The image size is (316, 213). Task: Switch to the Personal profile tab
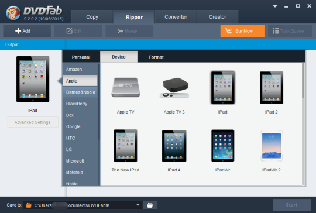[x=81, y=57]
